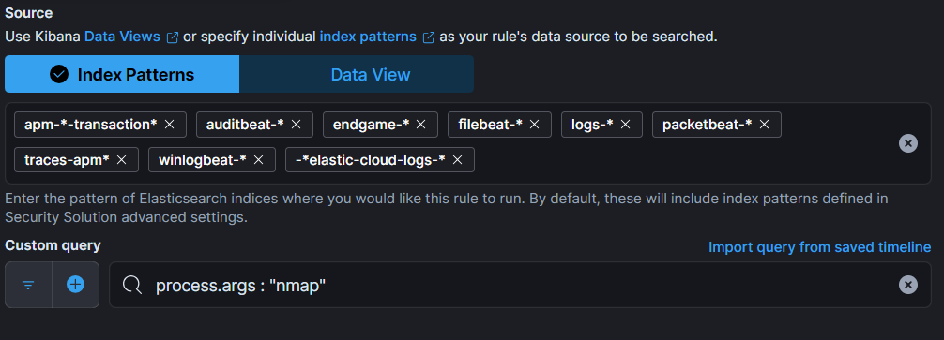Remove the filebeat-* index pattern
The height and width of the screenshot is (340, 944).
535,125
